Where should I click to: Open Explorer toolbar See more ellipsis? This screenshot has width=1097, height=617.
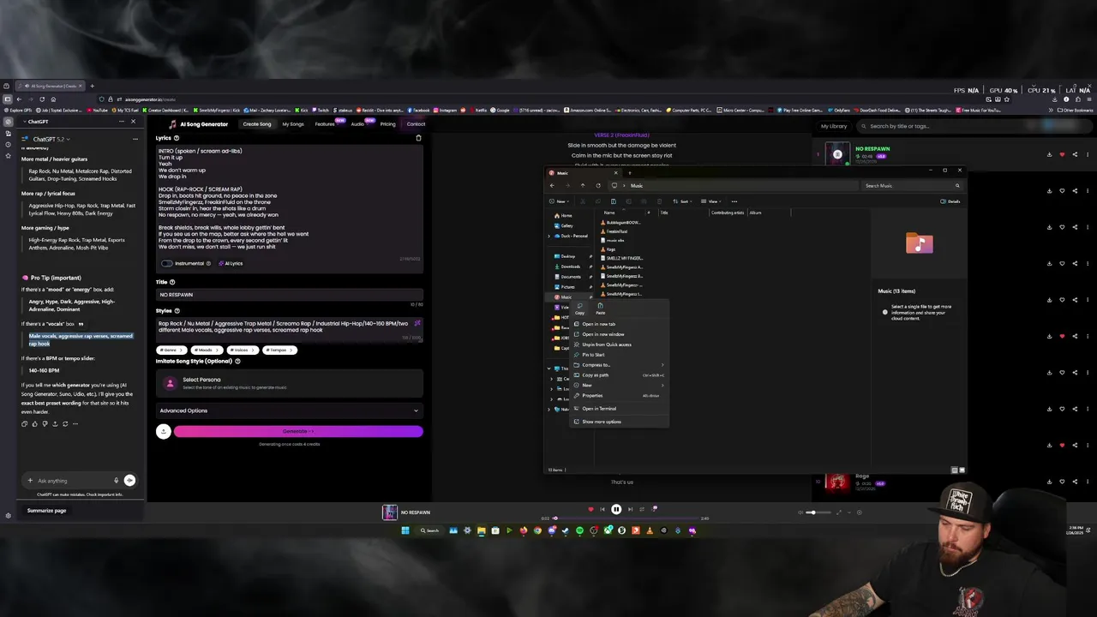(734, 201)
